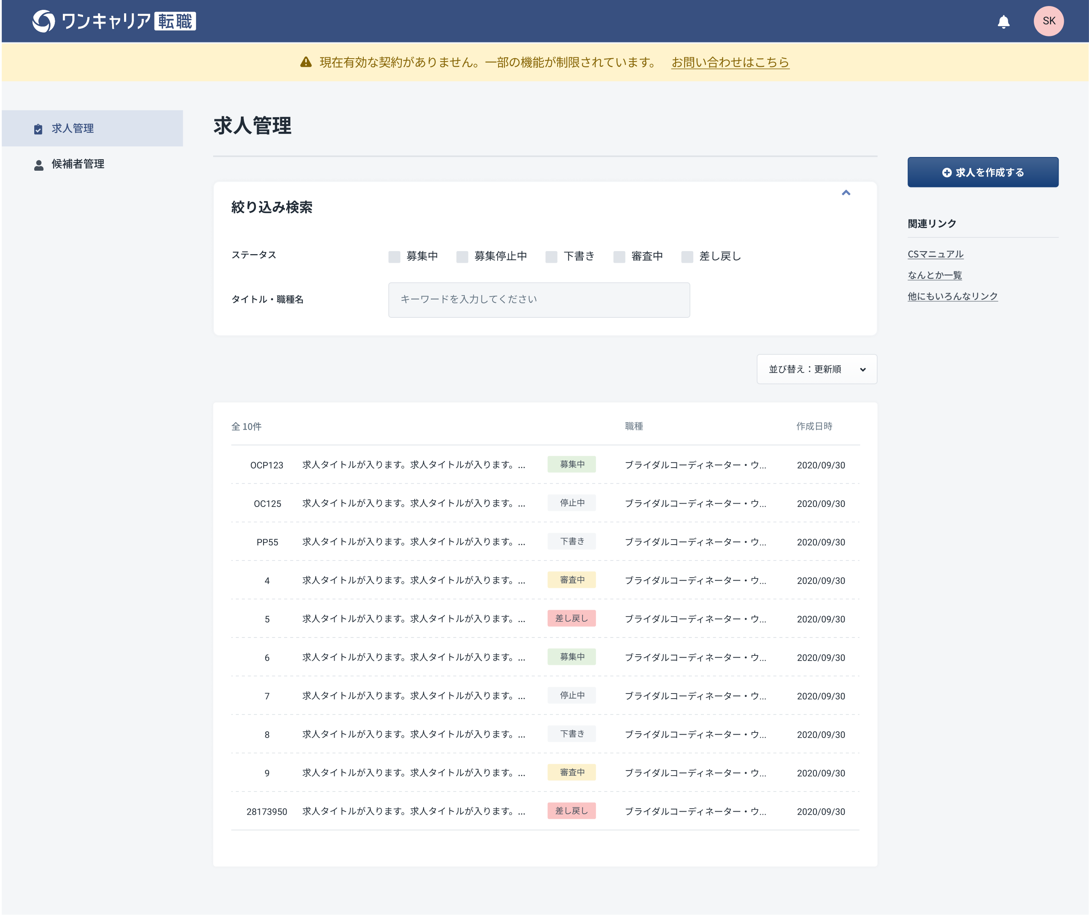Screen dimensions: 1089x916
Task: Open the 候補者管理 sidebar menu
Action: click(x=78, y=164)
